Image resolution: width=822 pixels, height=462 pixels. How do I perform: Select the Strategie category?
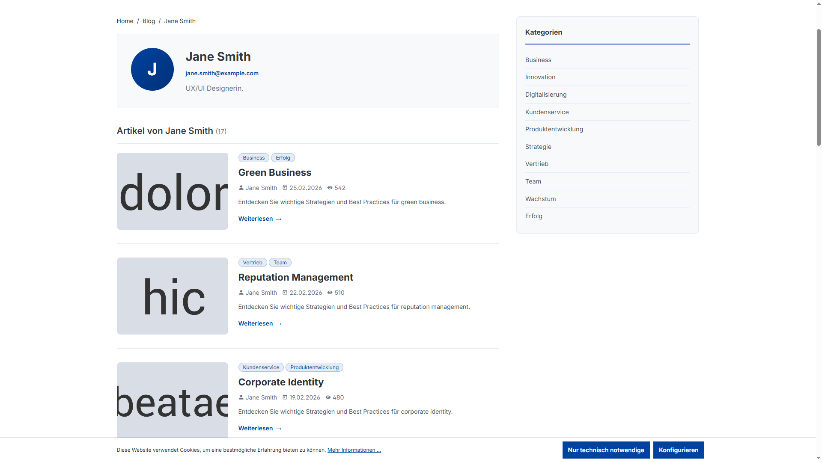point(538,147)
